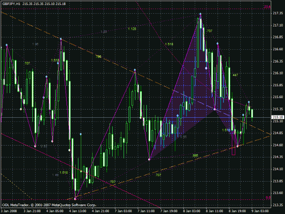
Task: Click the 4 Jan 21:00 time label
Action: pos(100,211)
